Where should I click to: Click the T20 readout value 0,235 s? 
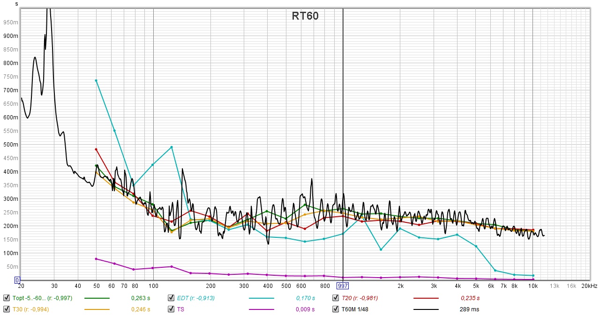(470, 298)
